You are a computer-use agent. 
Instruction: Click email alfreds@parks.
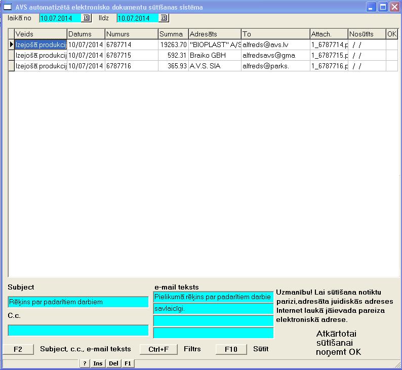point(275,66)
